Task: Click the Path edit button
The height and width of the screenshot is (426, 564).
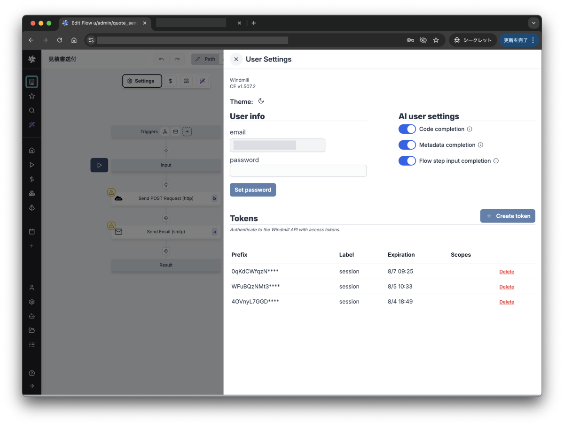Action: (205, 59)
